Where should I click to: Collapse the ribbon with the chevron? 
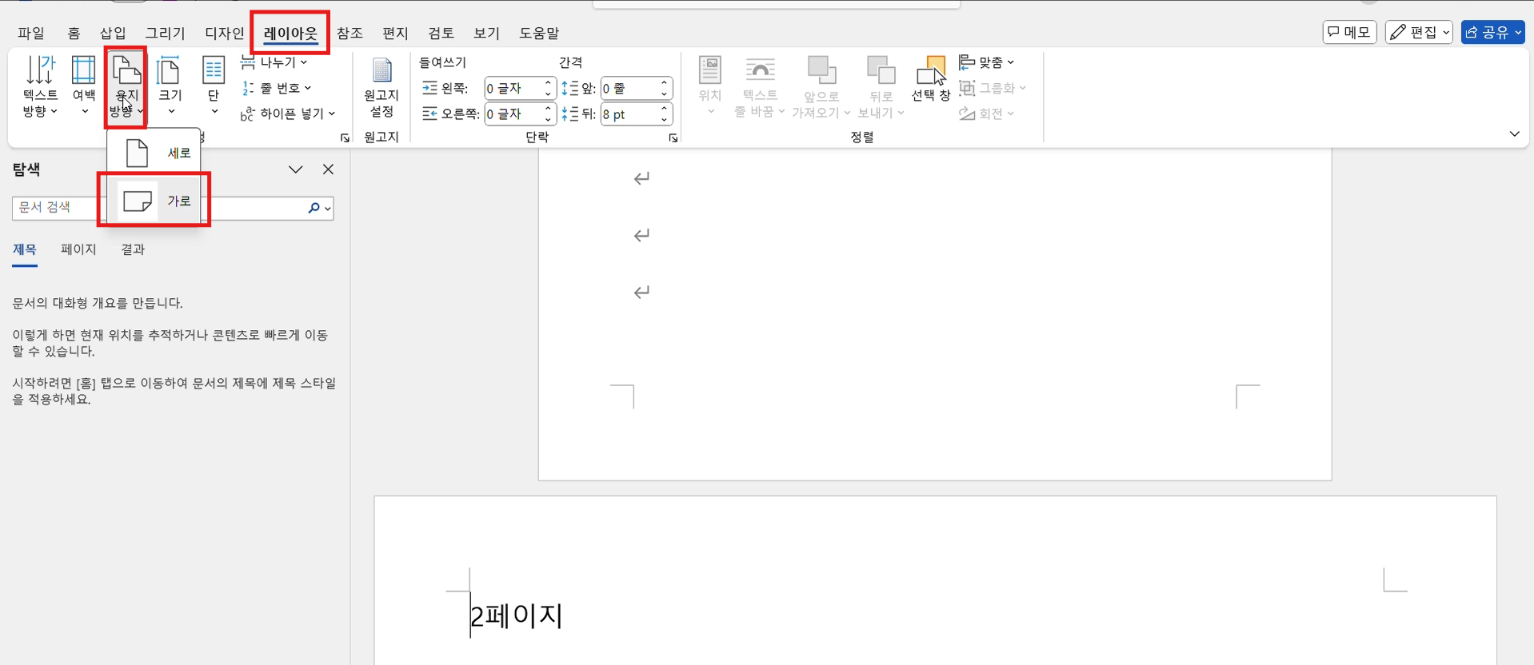(1514, 133)
